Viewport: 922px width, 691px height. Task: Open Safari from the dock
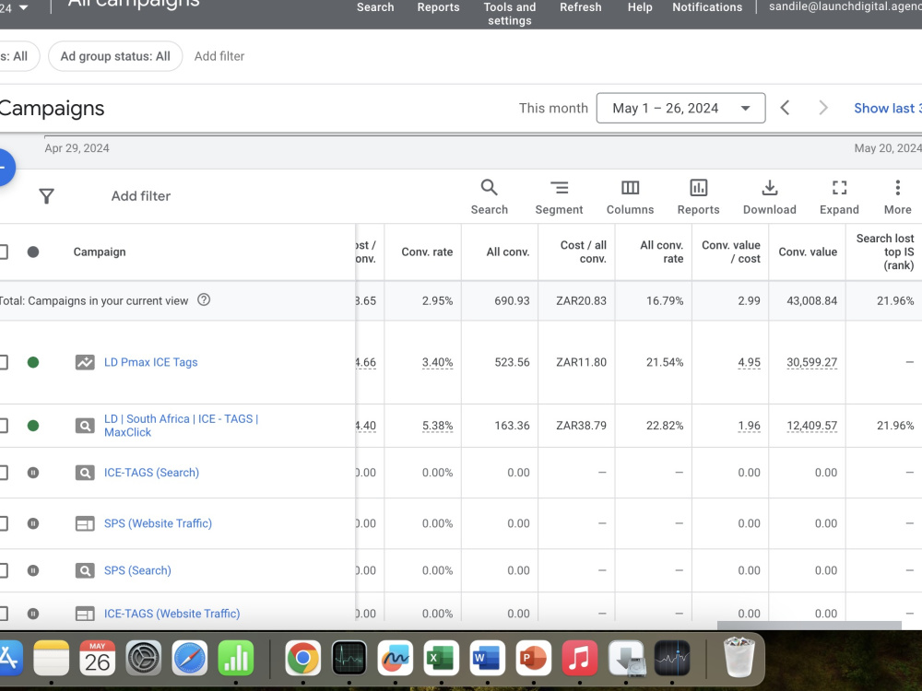[189, 658]
